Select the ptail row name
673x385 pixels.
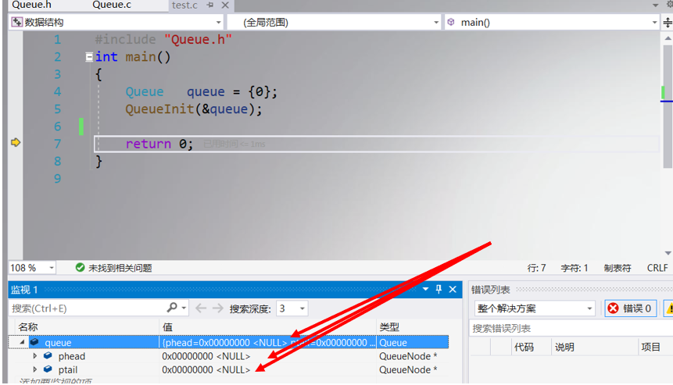68,369
